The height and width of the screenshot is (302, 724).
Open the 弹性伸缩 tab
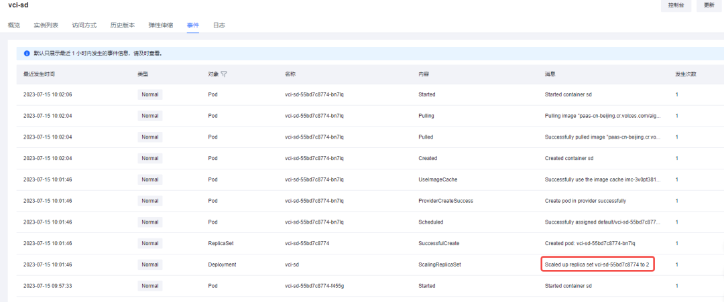pos(161,25)
